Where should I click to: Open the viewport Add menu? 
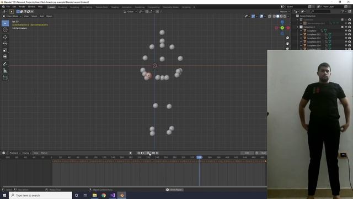pos(42,16)
